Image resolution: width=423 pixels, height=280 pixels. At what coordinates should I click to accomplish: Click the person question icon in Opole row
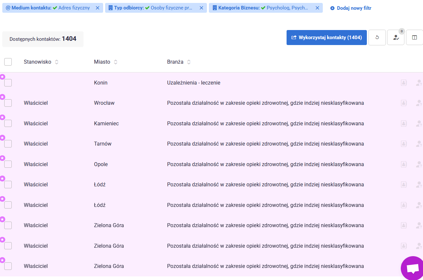coord(419,164)
